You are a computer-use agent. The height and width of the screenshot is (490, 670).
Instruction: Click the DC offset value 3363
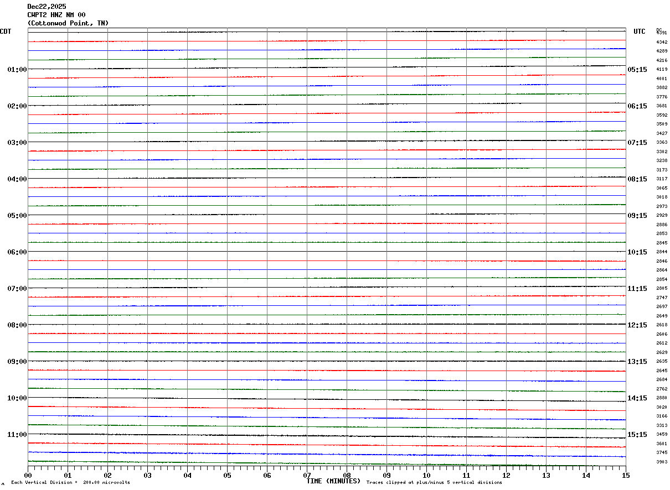[662, 142]
